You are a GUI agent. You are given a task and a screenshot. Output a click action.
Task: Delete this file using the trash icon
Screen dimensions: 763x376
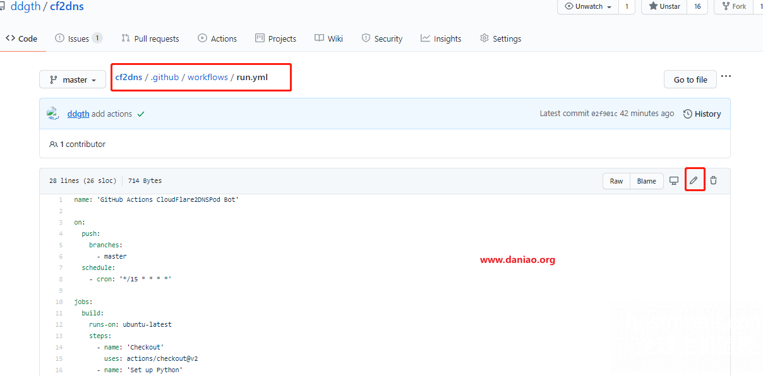(713, 180)
